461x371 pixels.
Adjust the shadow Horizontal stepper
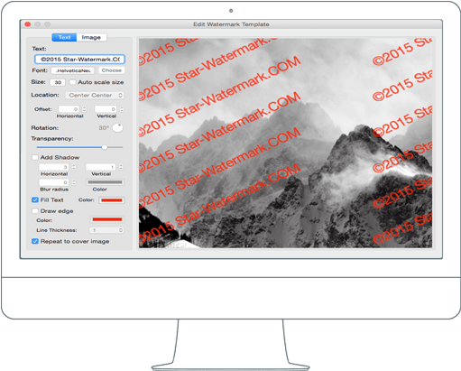[74, 167]
